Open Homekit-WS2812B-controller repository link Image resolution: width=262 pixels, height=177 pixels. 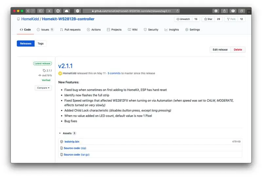68,19
